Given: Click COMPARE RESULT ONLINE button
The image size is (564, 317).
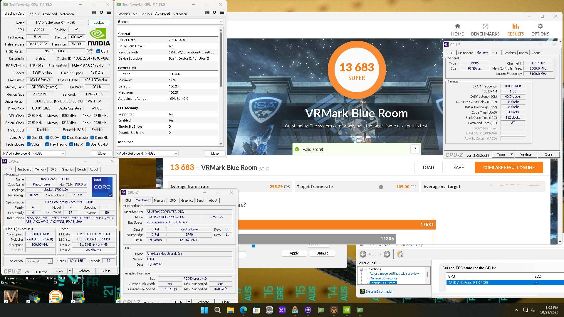Looking at the screenshot, I should (509, 168).
